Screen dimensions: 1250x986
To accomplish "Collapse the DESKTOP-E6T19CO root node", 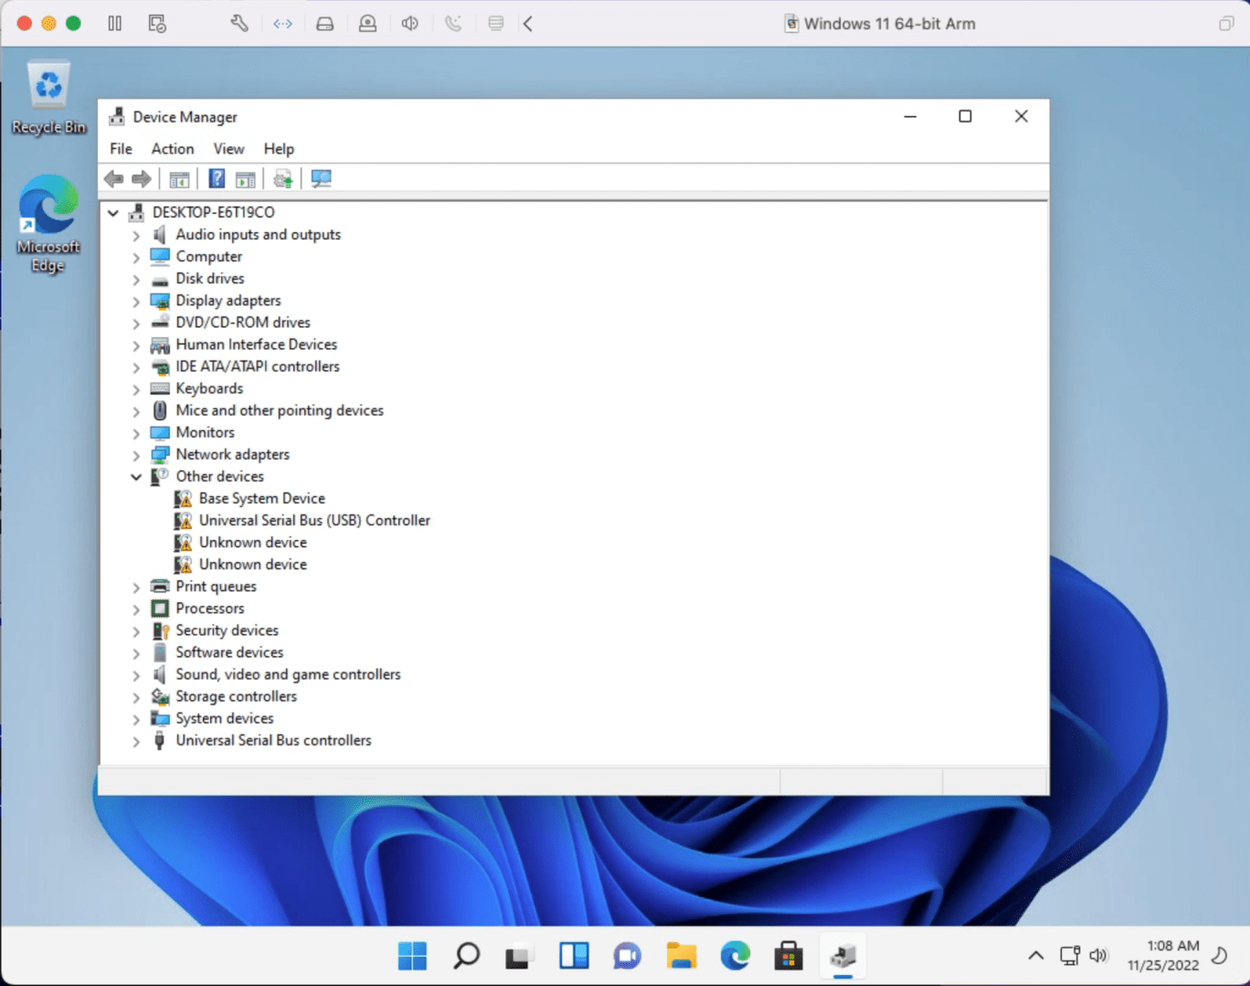I will pos(113,213).
